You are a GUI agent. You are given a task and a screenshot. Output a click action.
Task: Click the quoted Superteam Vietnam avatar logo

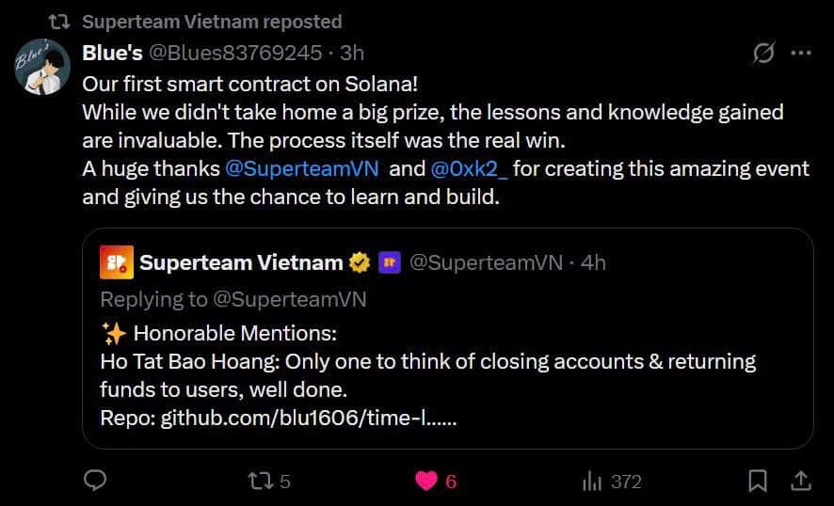[x=115, y=262]
